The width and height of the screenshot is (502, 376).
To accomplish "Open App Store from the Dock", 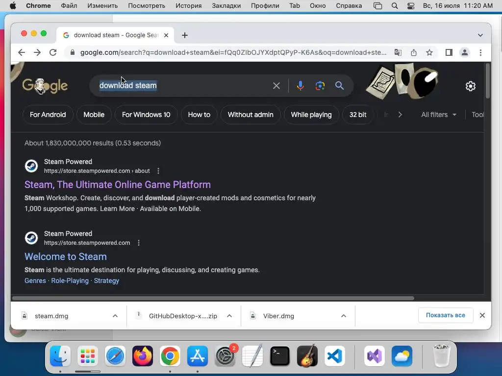I will pyautogui.click(x=198, y=356).
